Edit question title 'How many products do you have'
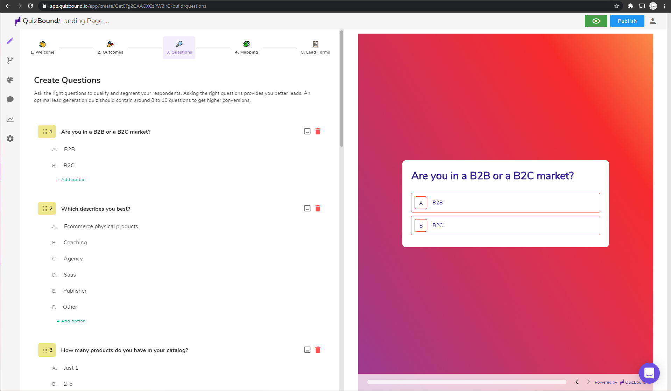 click(x=125, y=350)
